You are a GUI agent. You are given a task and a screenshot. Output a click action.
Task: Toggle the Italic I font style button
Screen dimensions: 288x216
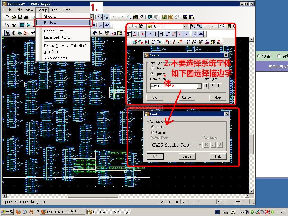(x=212, y=86)
